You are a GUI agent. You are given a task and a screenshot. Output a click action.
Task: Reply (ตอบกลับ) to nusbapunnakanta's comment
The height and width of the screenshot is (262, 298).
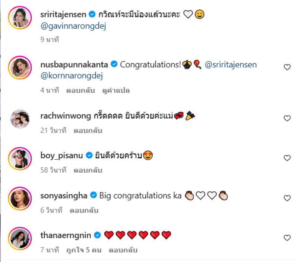pos(80,90)
